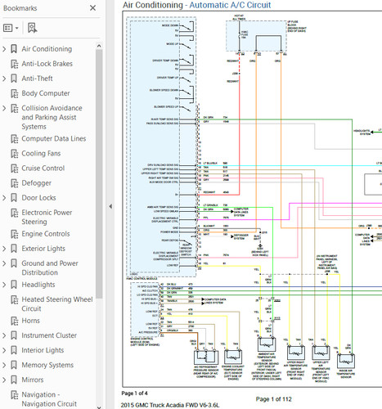Expand the Instrument Cluster bookmark
382x409 pixels.
pos(4,335)
